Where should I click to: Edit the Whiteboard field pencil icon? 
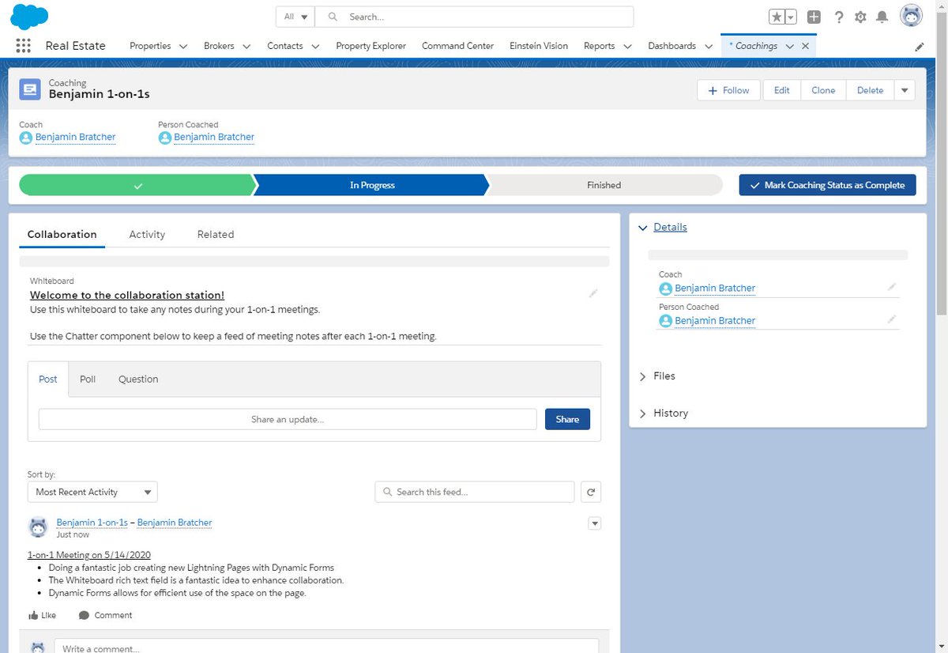[593, 293]
